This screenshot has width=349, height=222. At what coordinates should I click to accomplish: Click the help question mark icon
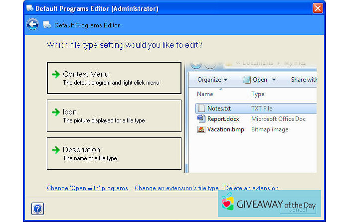pyautogui.click(x=37, y=209)
